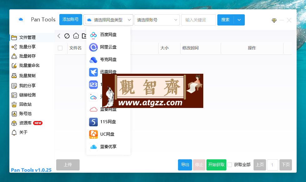
Task: Click the 搜索 button
Action: point(225,20)
